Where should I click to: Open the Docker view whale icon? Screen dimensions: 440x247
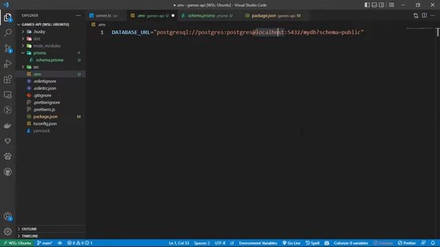(x=8, y=126)
